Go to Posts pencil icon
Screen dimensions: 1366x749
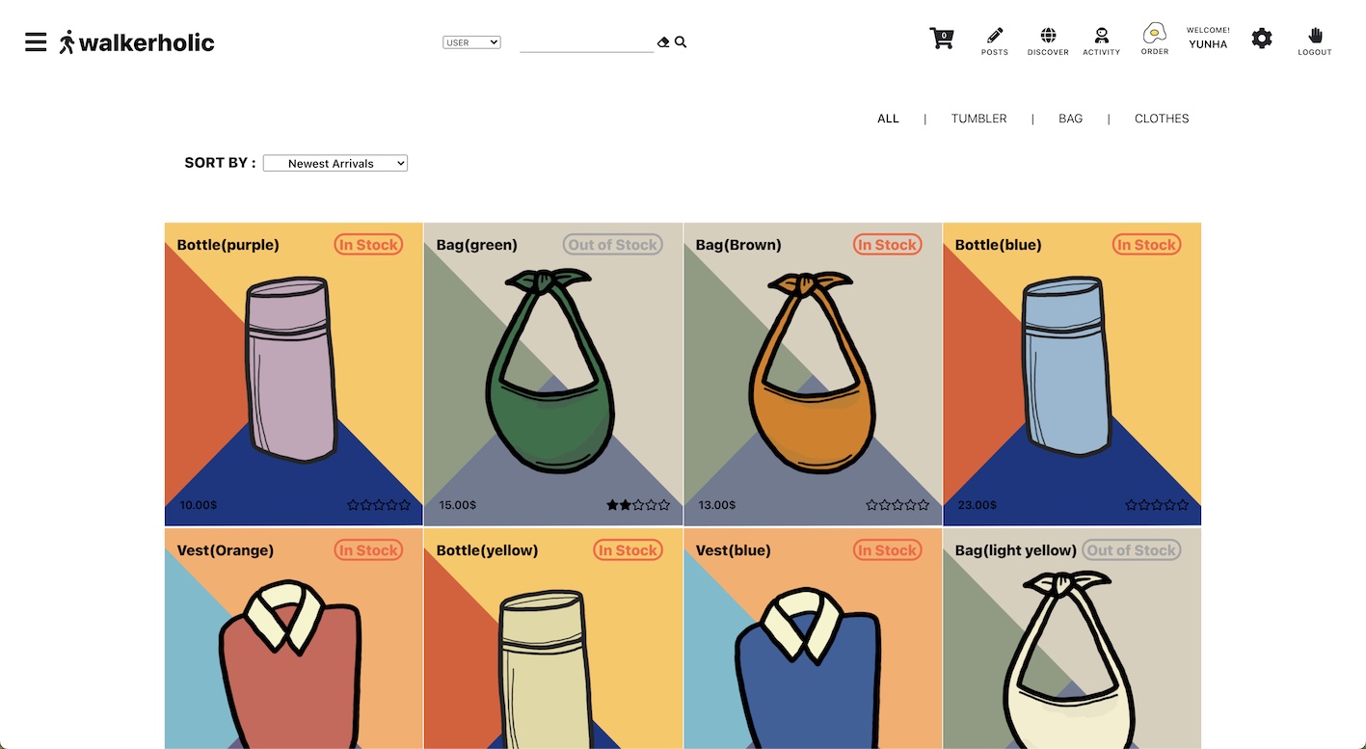pyautogui.click(x=995, y=41)
